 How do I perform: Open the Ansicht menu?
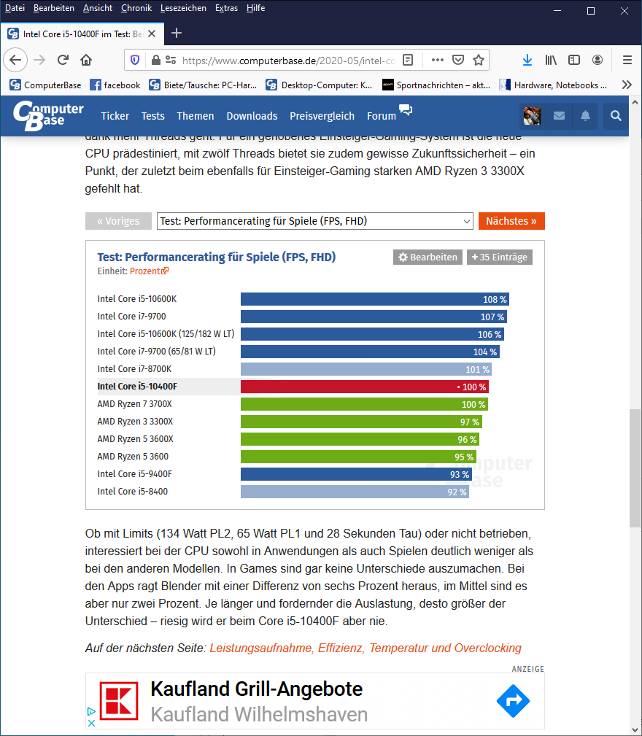(x=98, y=8)
